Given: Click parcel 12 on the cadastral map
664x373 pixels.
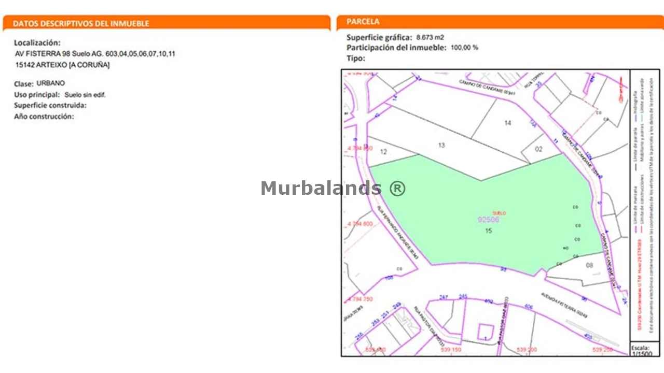Looking at the screenshot, I should tap(383, 152).
